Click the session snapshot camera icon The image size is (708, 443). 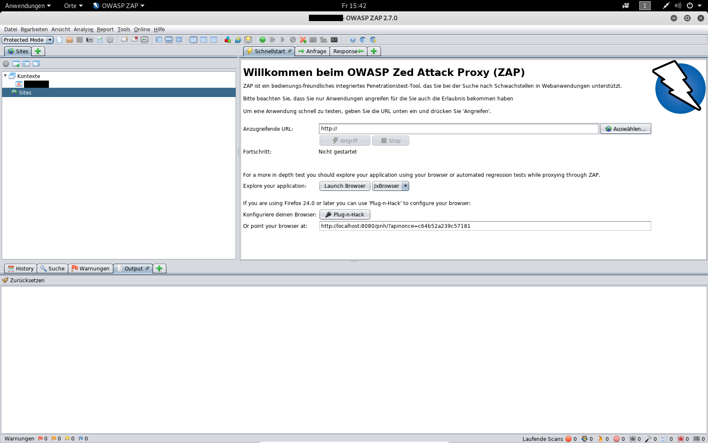click(x=90, y=40)
